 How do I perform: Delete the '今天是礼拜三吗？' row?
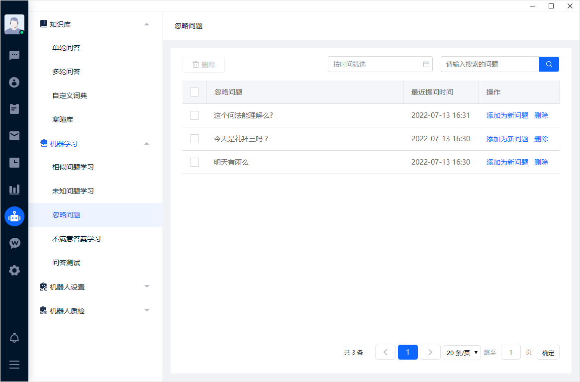pos(541,139)
